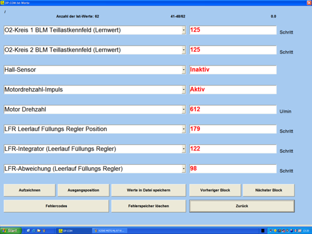Click the Ausgangsposition button
Viewport: 312px width, 234px height.
[x=84, y=190]
